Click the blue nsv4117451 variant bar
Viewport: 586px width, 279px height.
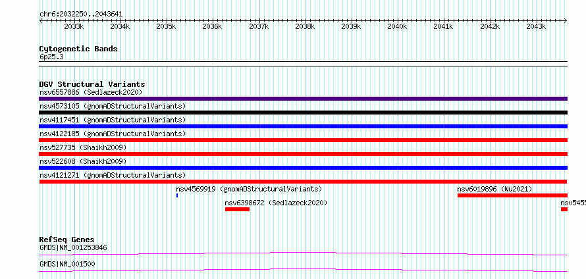pyautogui.click(x=303, y=126)
